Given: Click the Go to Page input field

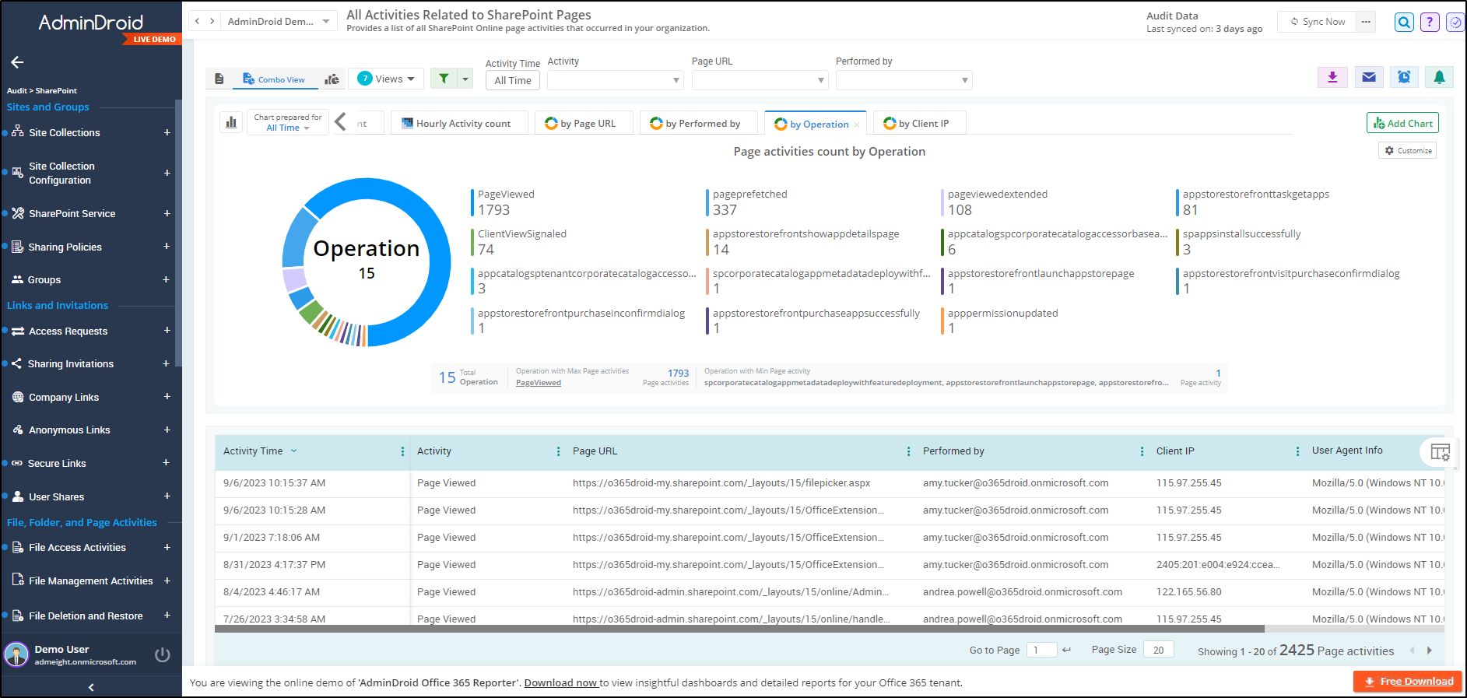Looking at the screenshot, I should point(1041,650).
